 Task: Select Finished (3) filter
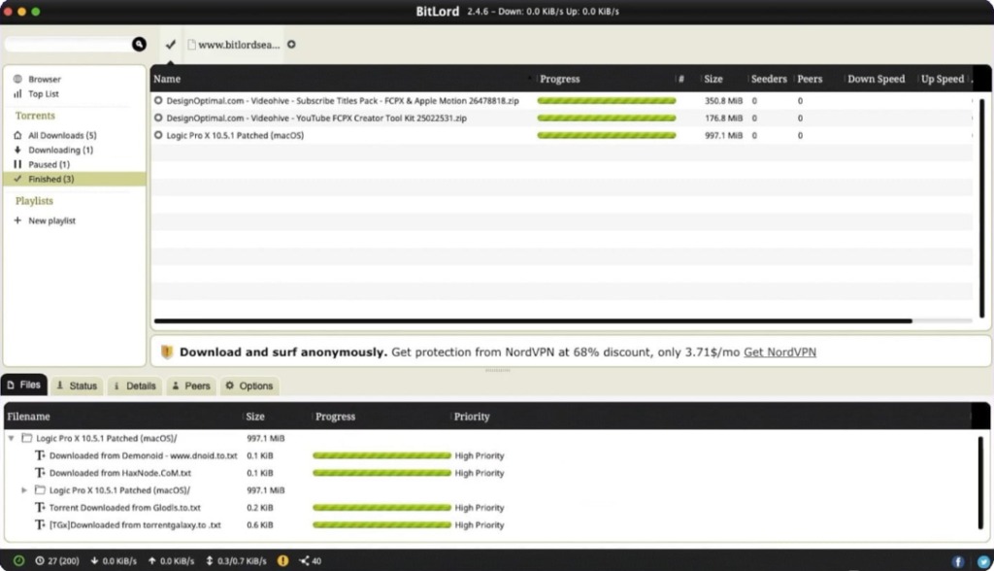click(74, 179)
